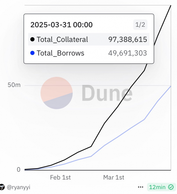Click the Mar 1st x-axis label

114,178
